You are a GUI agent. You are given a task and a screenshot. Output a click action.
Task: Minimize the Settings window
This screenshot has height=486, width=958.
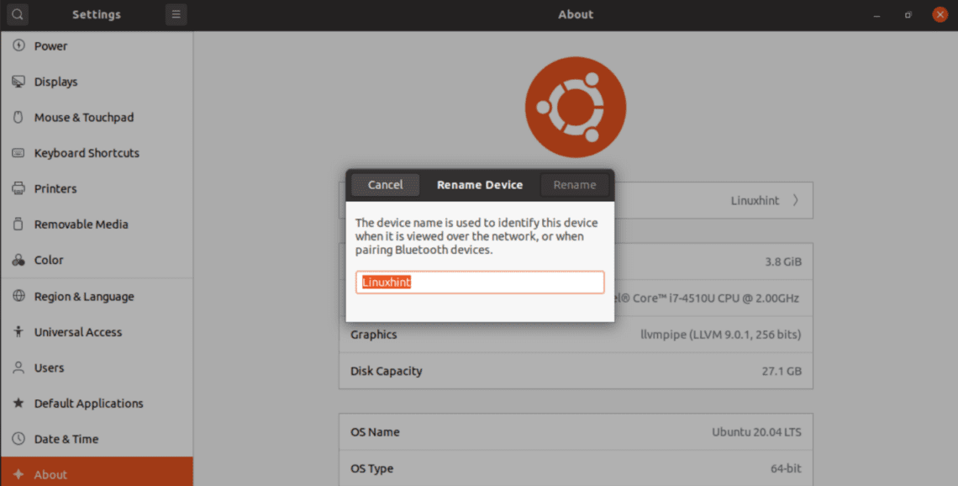pos(876,14)
